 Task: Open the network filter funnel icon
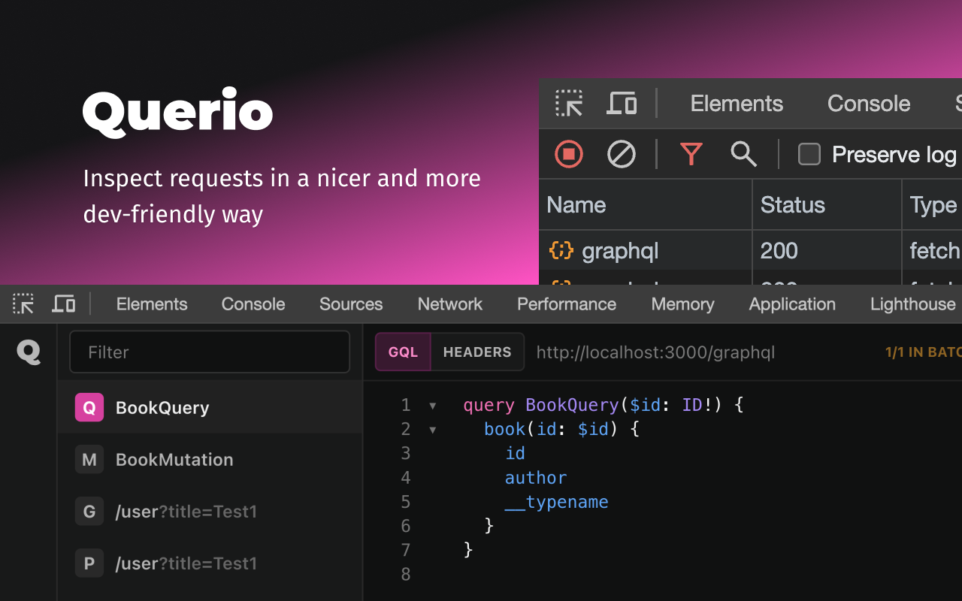691,153
